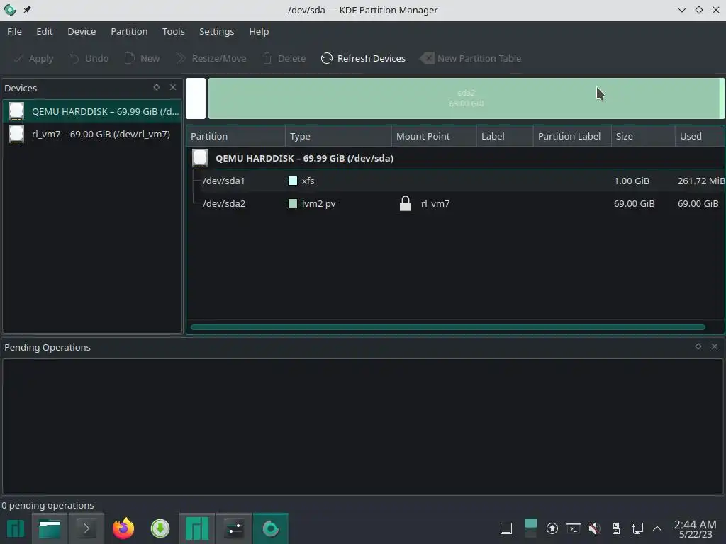Click the show desktop tray icon
726x544 pixels.
point(506,528)
